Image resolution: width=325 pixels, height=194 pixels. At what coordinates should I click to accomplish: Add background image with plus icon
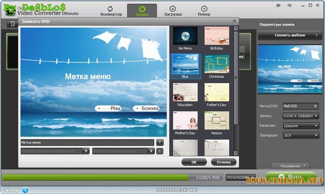click(x=86, y=151)
